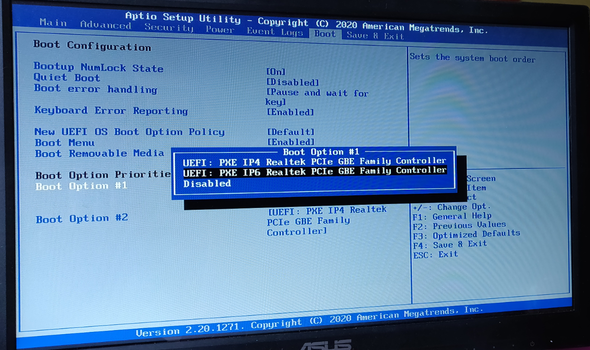Viewport: 590px width, 350px height.
Task: Click the ESC: Exit hint
Action: click(x=435, y=255)
